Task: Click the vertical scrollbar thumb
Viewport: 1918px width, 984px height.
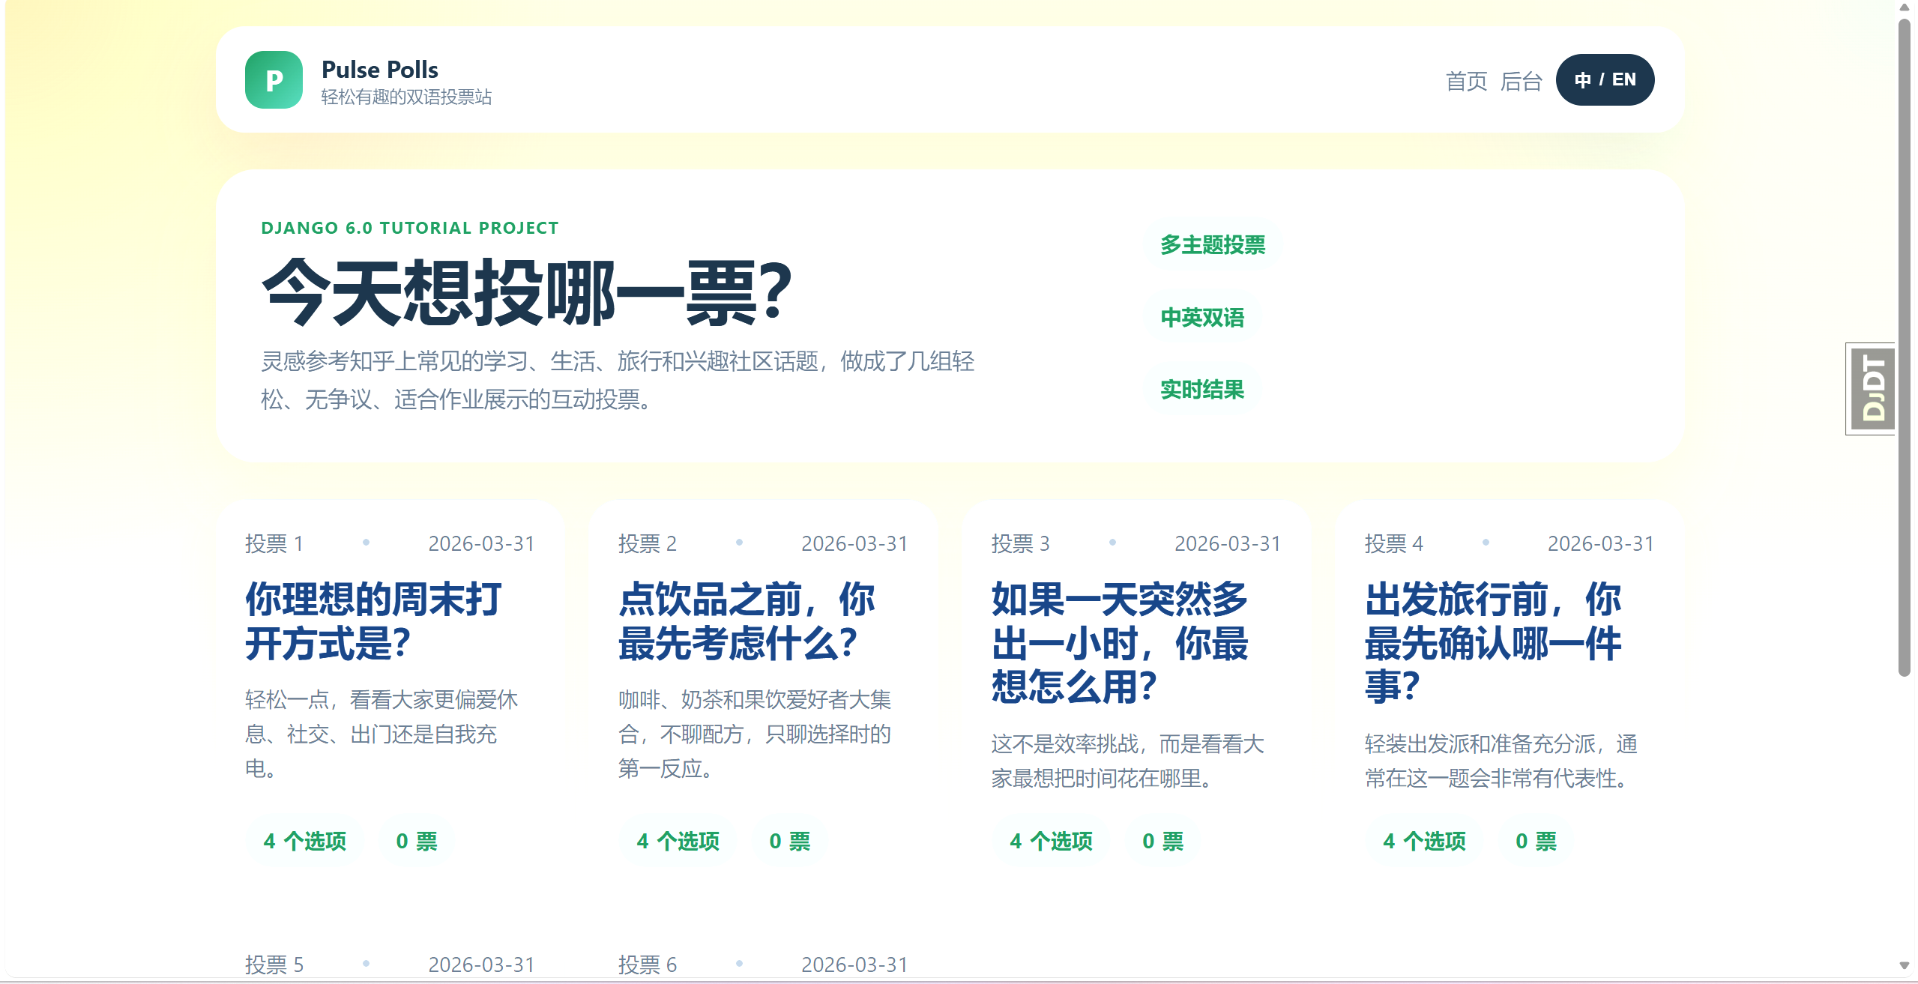Action: coord(1905,348)
